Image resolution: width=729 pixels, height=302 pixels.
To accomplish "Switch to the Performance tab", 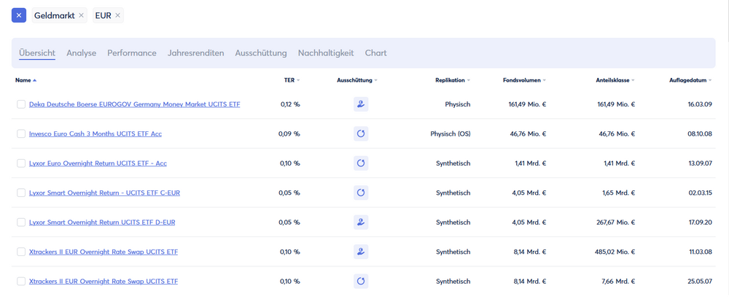I will (x=132, y=53).
